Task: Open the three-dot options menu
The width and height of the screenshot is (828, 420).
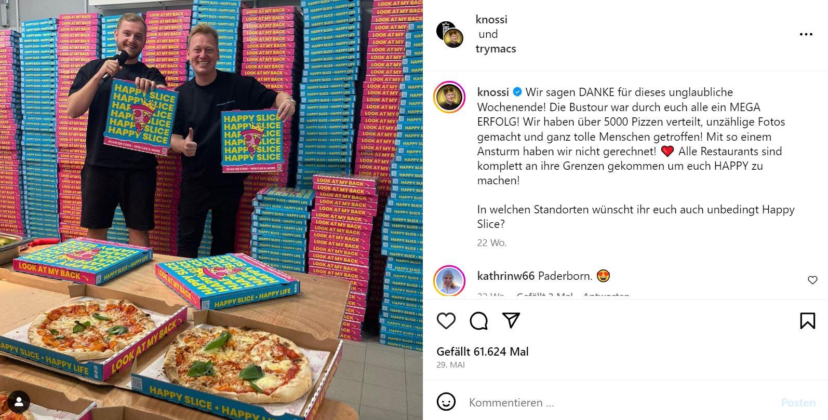Action: (x=806, y=34)
